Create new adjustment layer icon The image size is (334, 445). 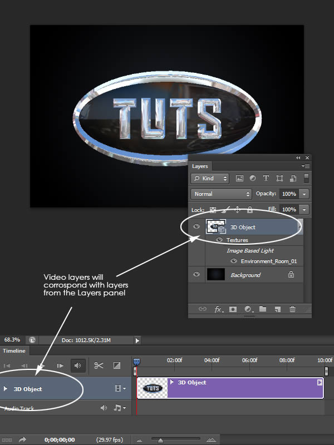248,309
